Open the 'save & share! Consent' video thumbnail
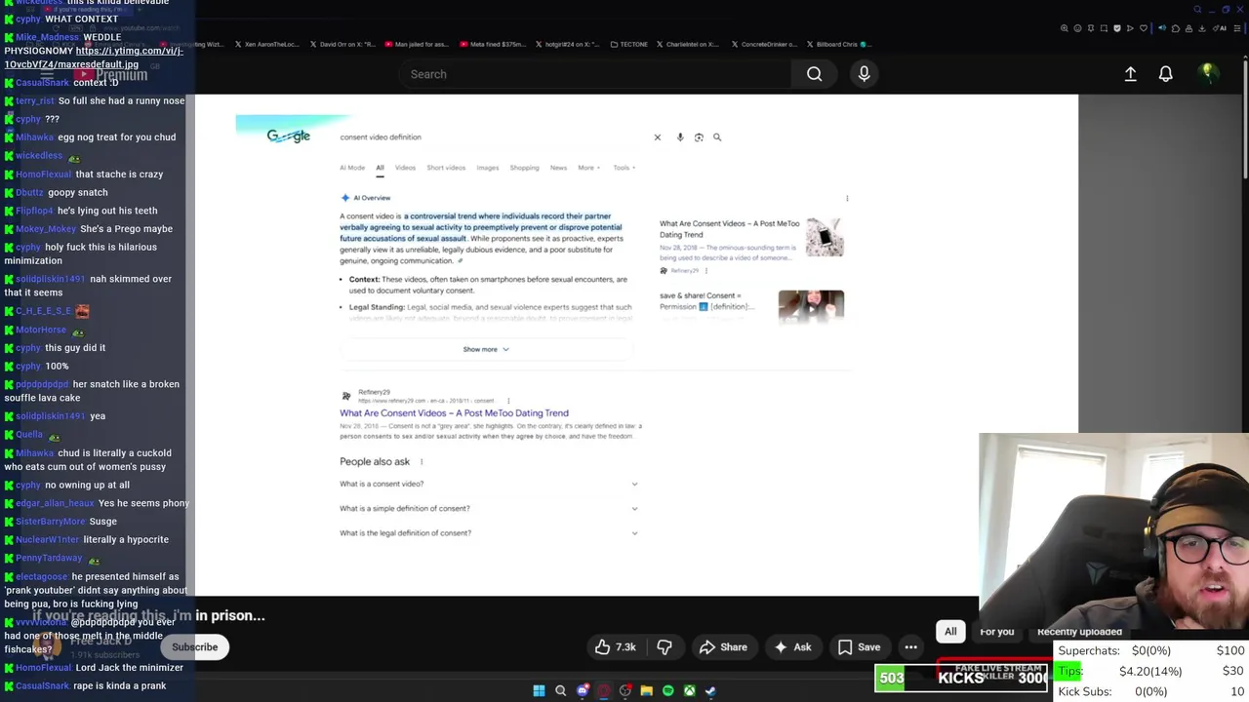 tap(811, 306)
